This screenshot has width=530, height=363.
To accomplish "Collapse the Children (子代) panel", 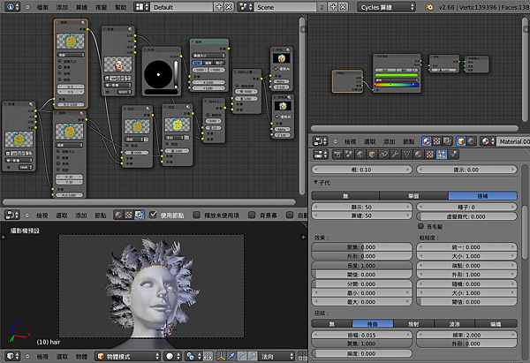I will (315, 182).
